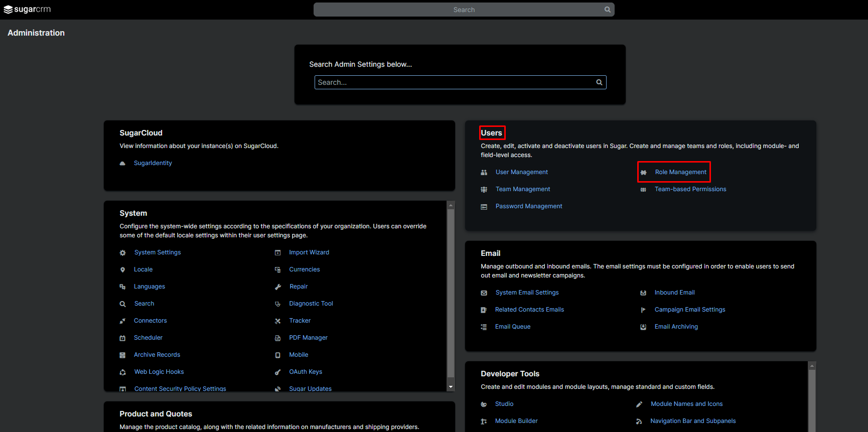Click the users icon beside User Management
Viewport: 868px width, 432px height.
coord(484,173)
